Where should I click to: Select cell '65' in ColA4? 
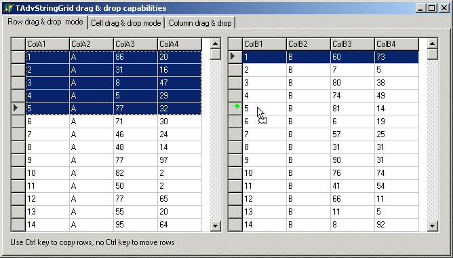180,199
